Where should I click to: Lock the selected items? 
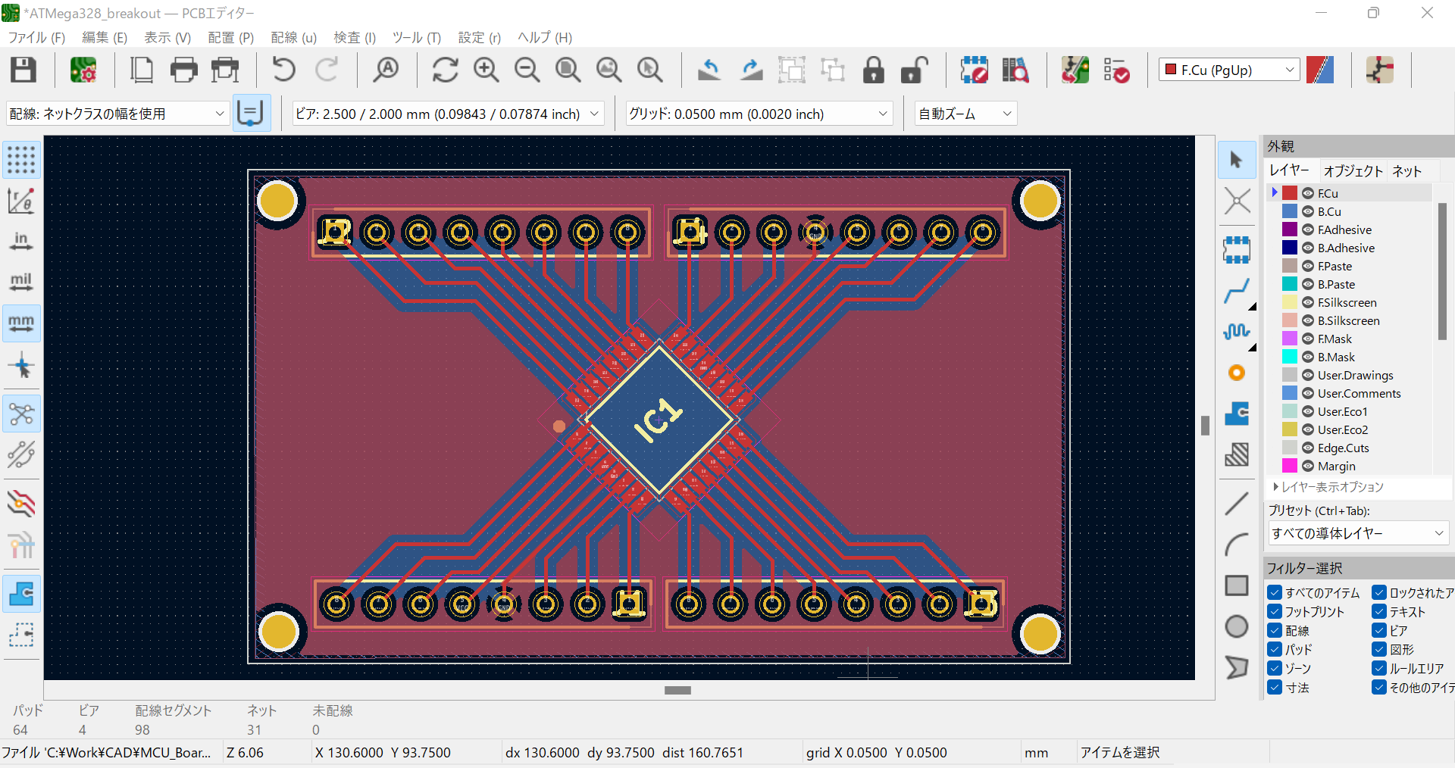coord(874,70)
